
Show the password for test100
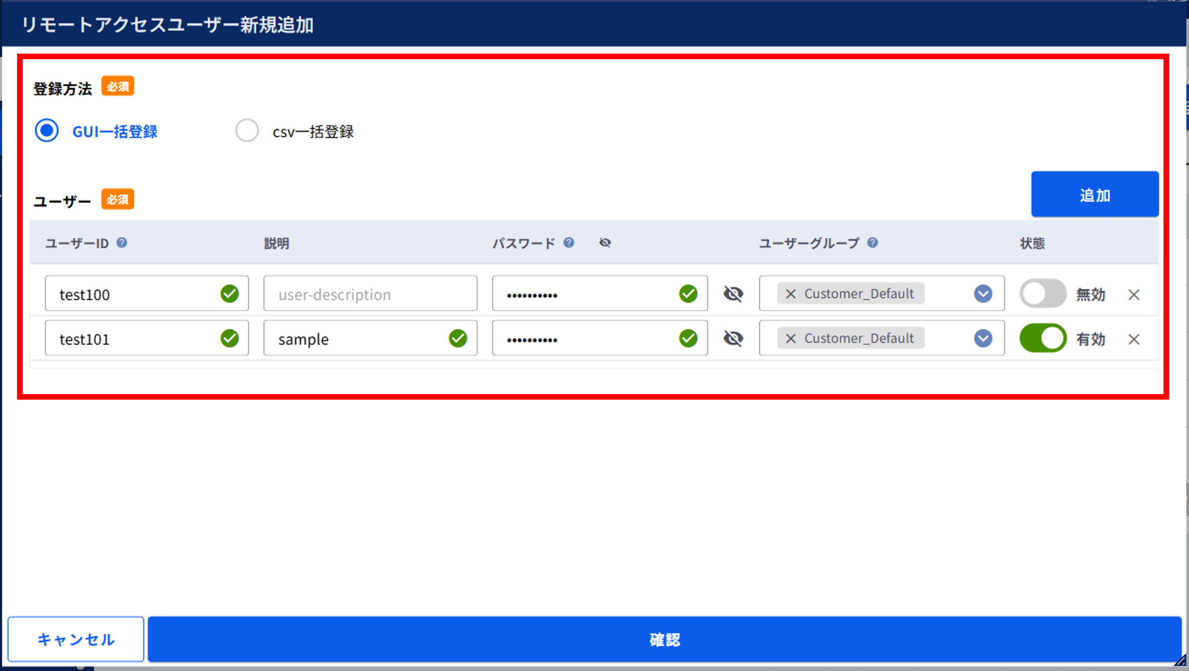733,294
